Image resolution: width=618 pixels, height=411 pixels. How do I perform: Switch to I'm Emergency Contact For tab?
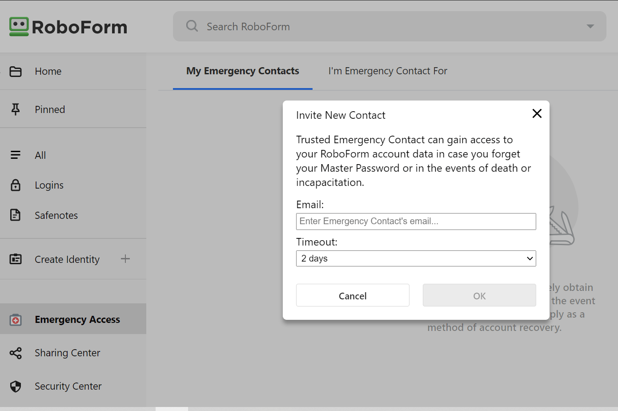[x=387, y=71]
